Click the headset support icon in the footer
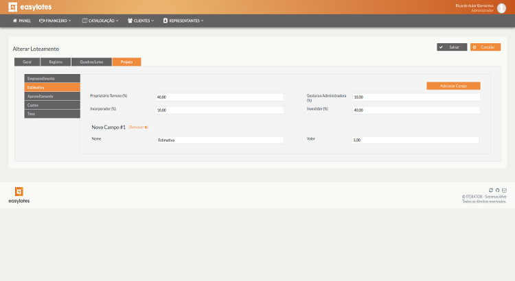This screenshot has height=281, width=515. (x=498, y=190)
